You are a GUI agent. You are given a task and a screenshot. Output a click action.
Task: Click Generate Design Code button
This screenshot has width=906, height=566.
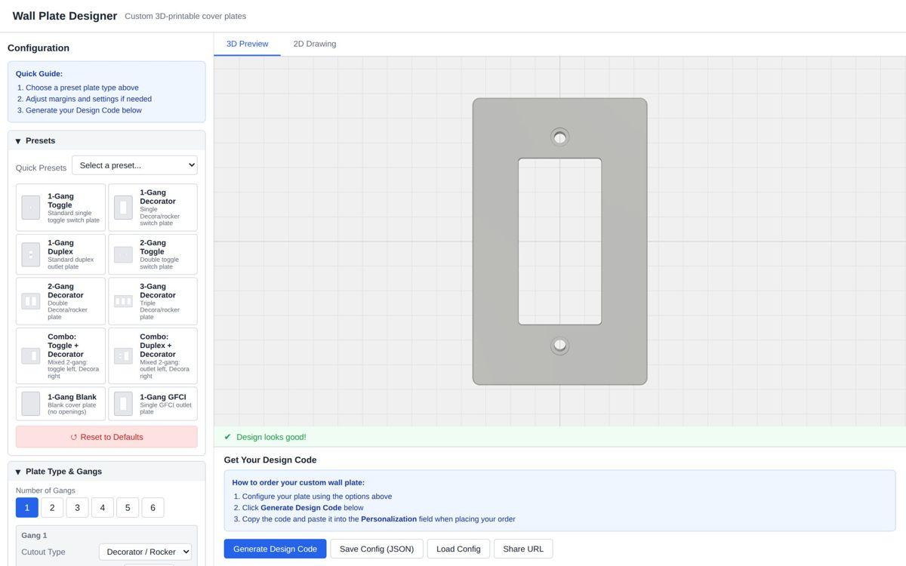tap(275, 549)
